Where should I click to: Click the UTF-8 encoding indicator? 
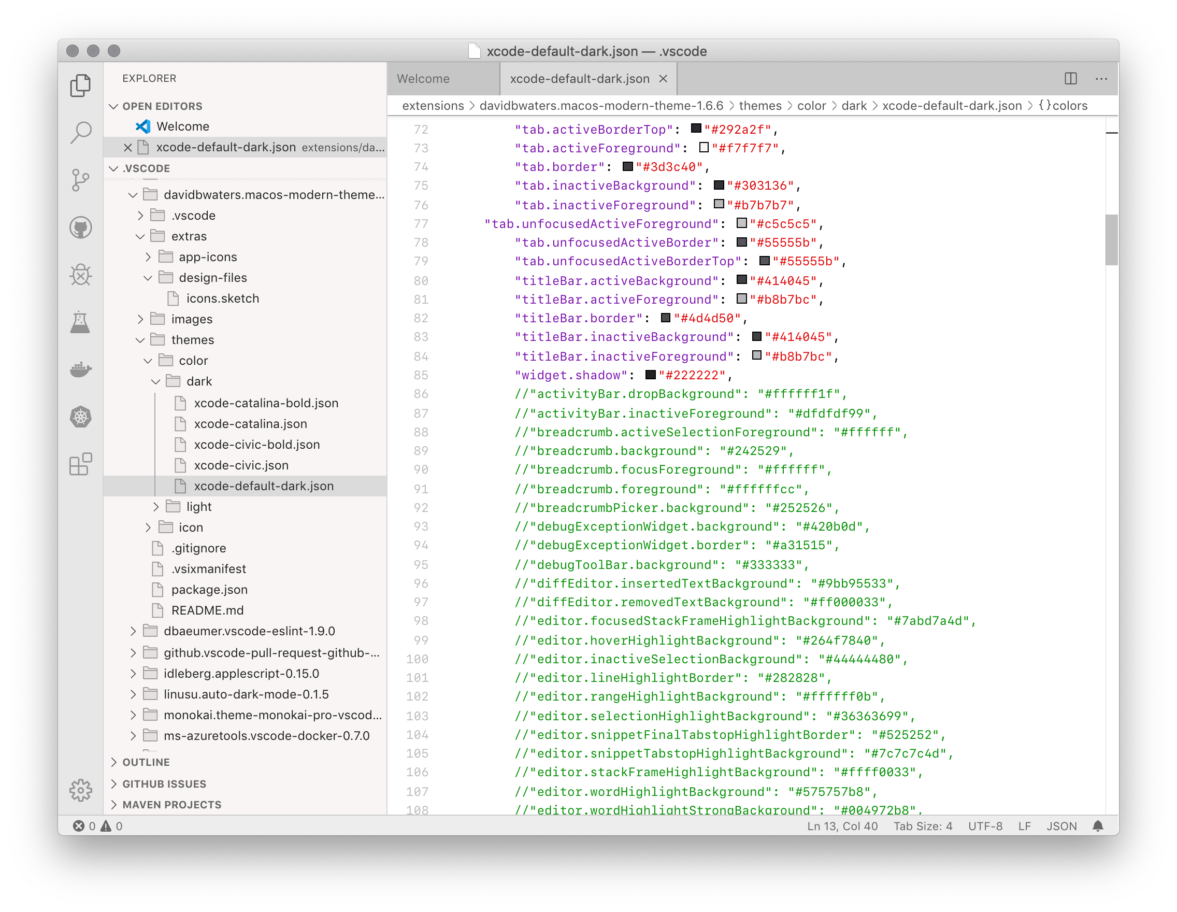pos(985,825)
